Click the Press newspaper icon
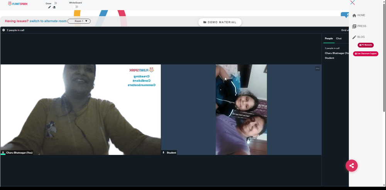 pyautogui.click(x=354, y=26)
